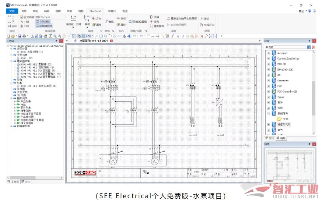The width and height of the screenshot is (322, 202).
Task: Expand the 产品列表 tree node
Action: tap(15, 101)
